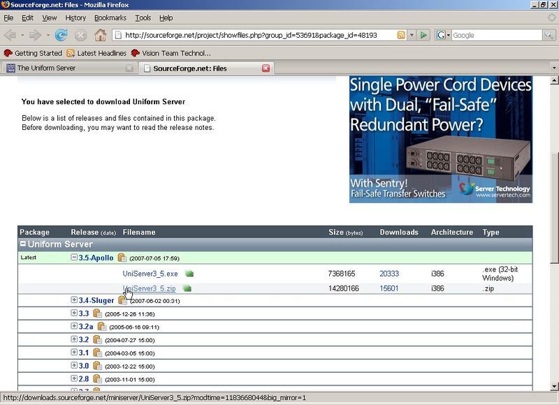Image resolution: width=559 pixels, height=405 pixels.
Task: Open the address bar URL history dropdown
Action: point(412,35)
